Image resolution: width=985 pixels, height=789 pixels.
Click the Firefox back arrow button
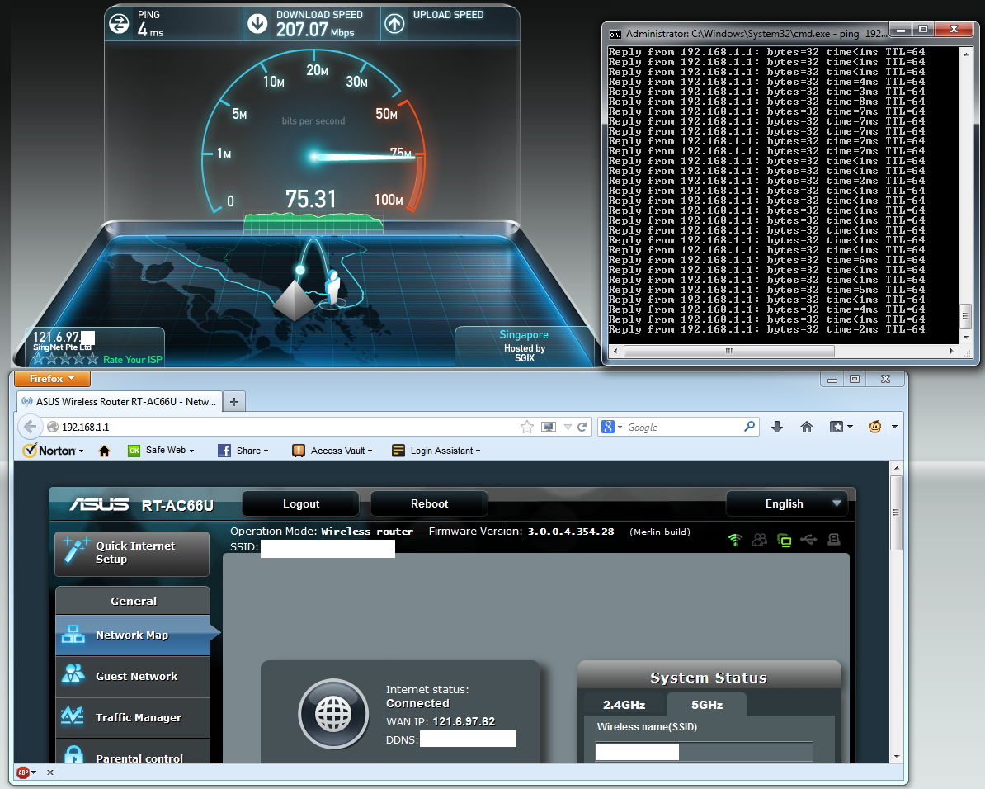point(30,427)
